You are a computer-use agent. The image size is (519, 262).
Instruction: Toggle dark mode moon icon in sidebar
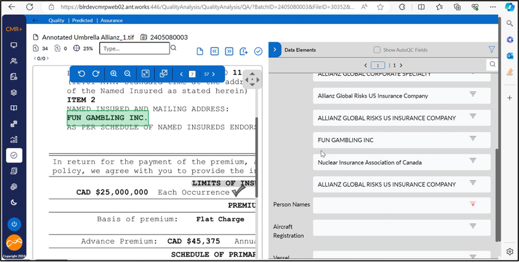(14, 203)
